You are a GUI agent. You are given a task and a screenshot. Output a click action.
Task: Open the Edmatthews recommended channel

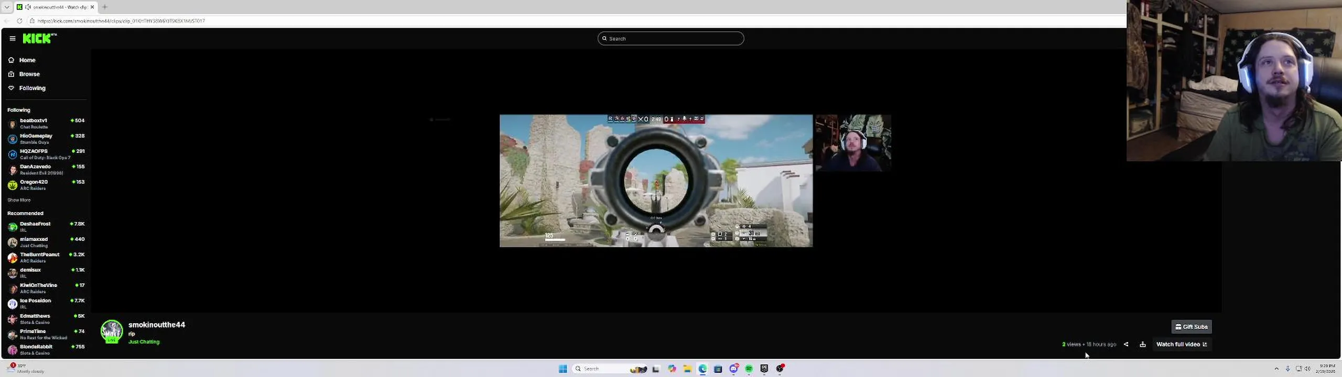point(46,319)
